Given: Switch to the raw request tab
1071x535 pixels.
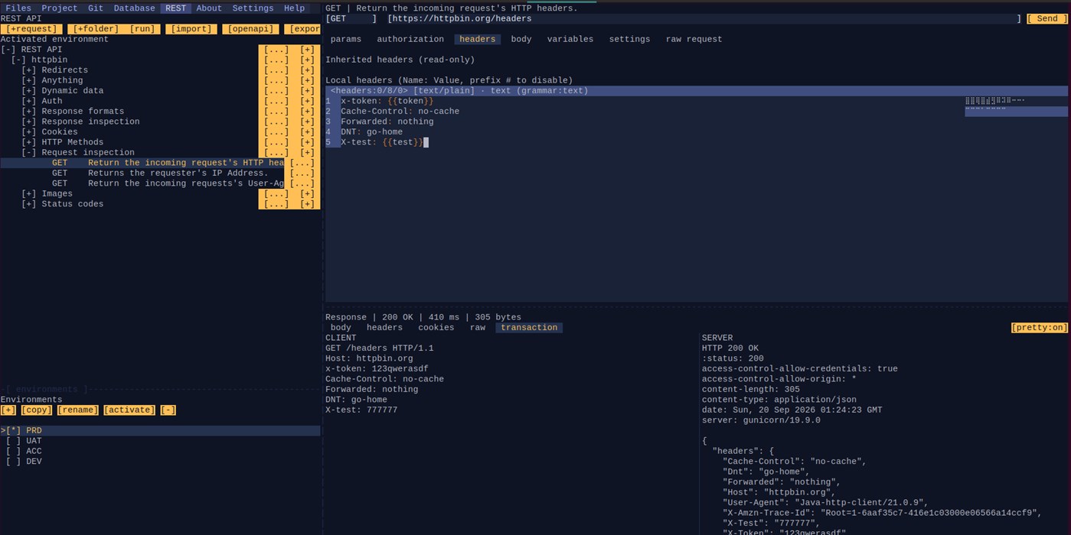Looking at the screenshot, I should (x=694, y=39).
